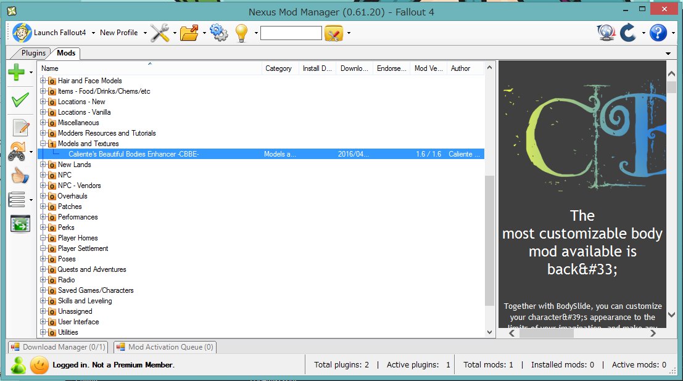Click the orange smiley face status icon
Image resolution: width=683 pixels, height=381 pixels.
39,365
